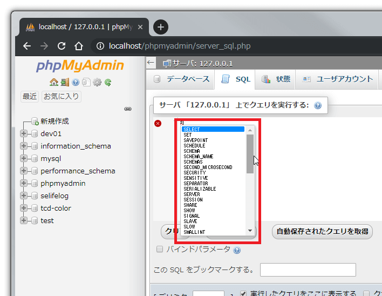Switch to the データベース tab
This screenshot has width=382, height=296.
point(181,79)
